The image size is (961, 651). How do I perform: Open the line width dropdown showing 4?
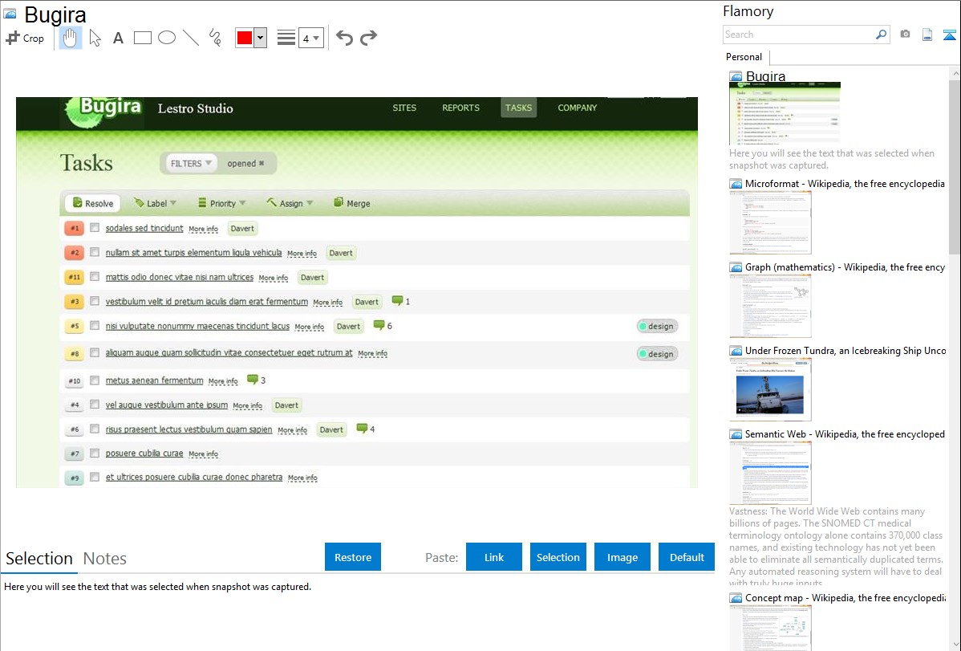pyautogui.click(x=310, y=38)
